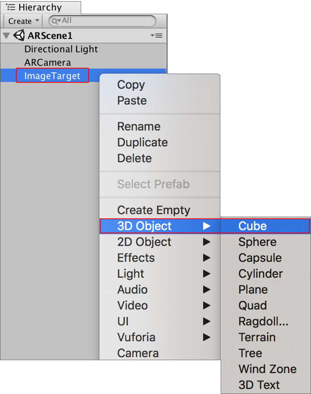
Task: Create a Terrain from the submenu
Action: tap(266, 337)
